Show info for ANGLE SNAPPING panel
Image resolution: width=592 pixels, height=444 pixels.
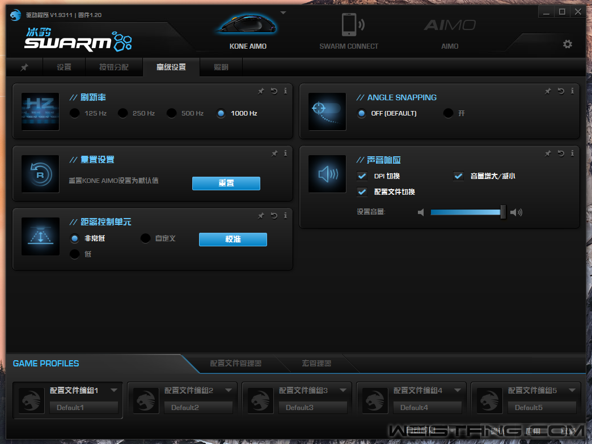click(572, 91)
